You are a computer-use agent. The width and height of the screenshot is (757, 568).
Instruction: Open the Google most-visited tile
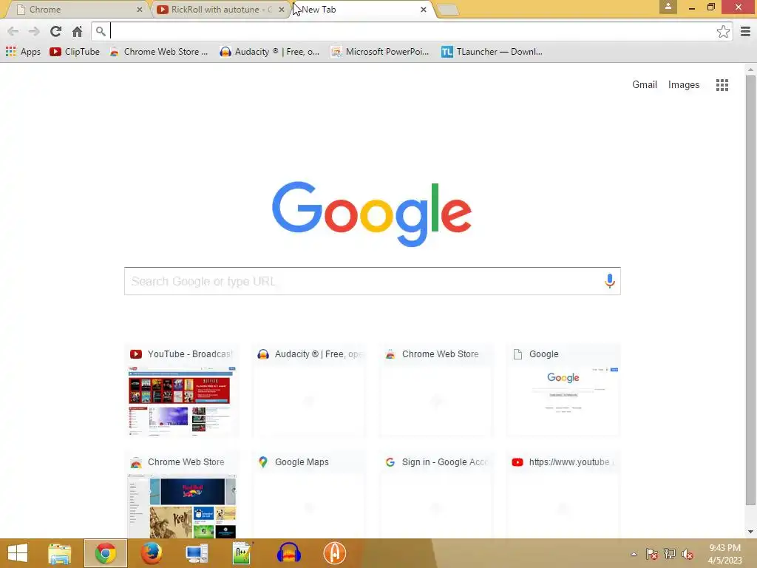coord(563,390)
